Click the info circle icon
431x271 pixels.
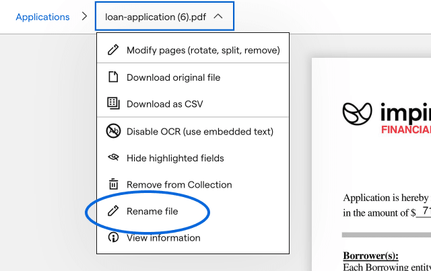(113, 237)
